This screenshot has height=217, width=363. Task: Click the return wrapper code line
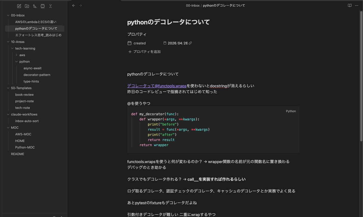click(x=154, y=145)
